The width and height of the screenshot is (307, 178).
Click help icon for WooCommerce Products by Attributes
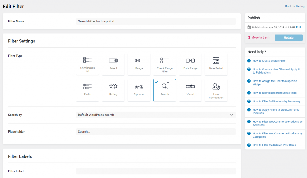pyautogui.click(x=249, y=121)
